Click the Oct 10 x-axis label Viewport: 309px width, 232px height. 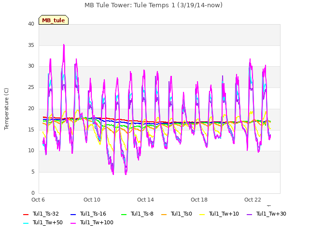click(x=92, y=200)
